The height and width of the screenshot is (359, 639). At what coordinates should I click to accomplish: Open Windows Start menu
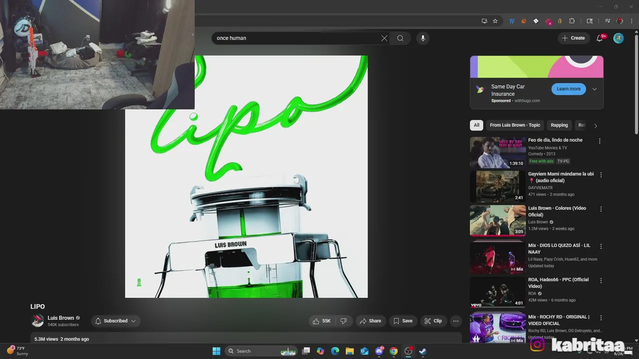[216, 351]
